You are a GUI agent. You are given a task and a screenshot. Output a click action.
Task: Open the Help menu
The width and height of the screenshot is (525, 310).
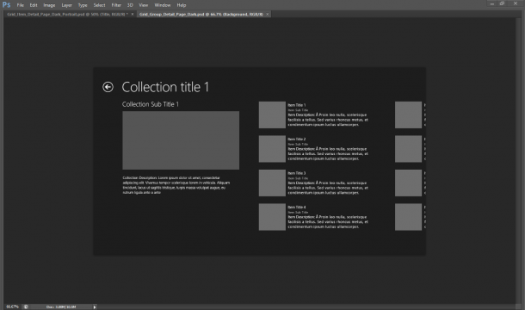pos(181,5)
